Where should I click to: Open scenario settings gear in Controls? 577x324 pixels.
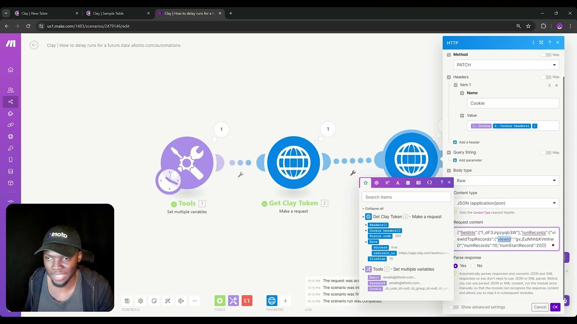pyautogui.click(x=141, y=301)
